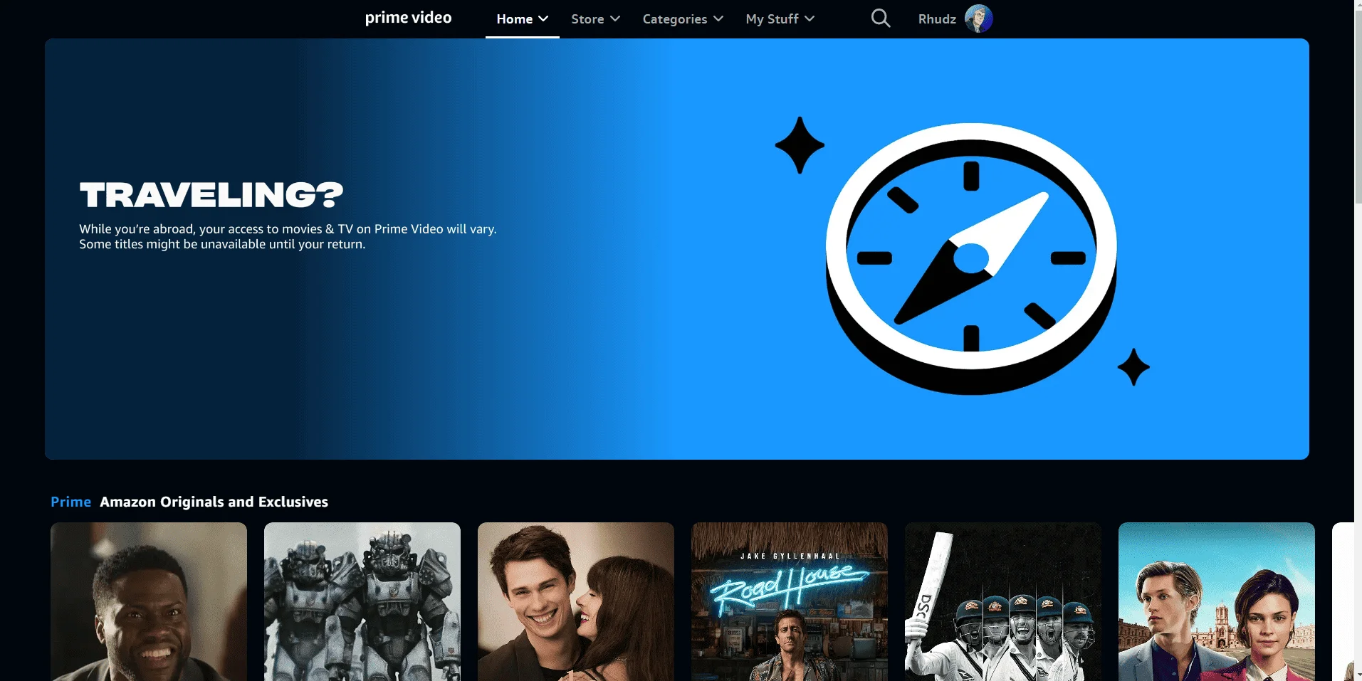Open the Categories menu label

[675, 19]
